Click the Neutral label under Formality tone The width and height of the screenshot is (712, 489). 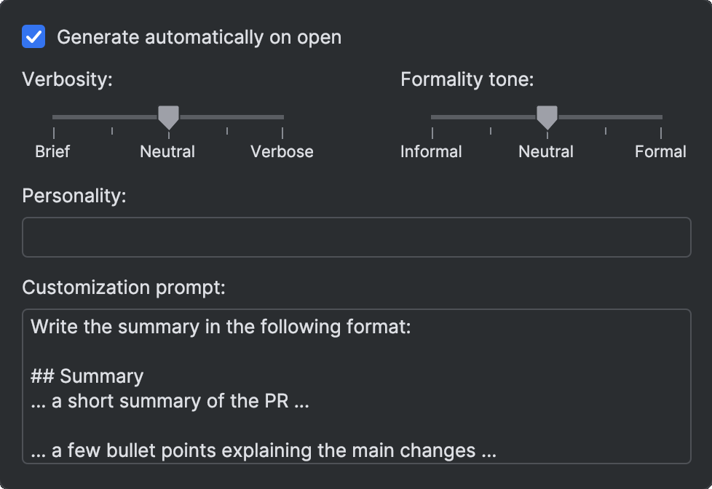pos(547,151)
